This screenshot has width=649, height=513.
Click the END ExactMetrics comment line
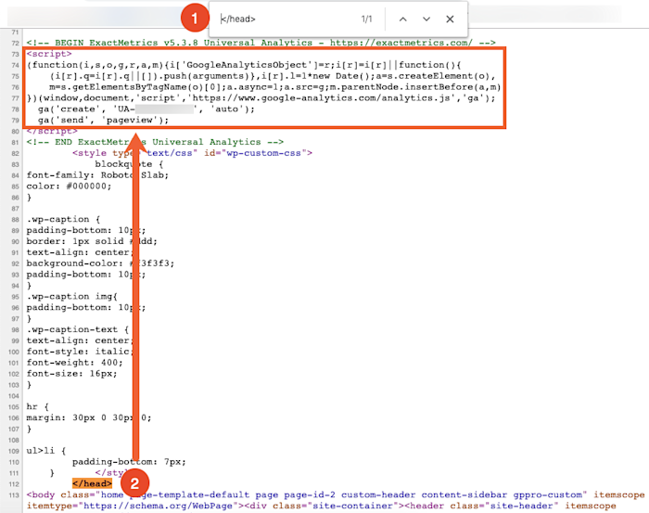click(x=155, y=142)
